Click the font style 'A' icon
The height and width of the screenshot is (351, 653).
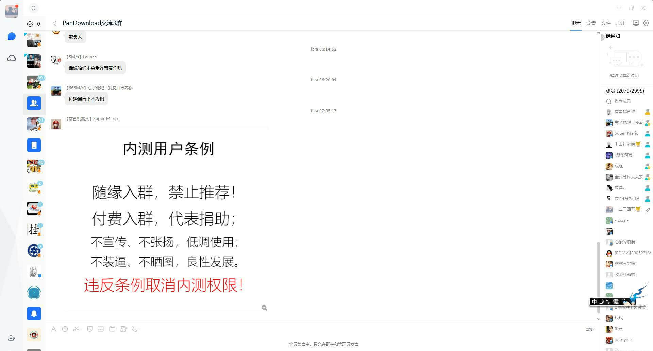pyautogui.click(x=54, y=329)
